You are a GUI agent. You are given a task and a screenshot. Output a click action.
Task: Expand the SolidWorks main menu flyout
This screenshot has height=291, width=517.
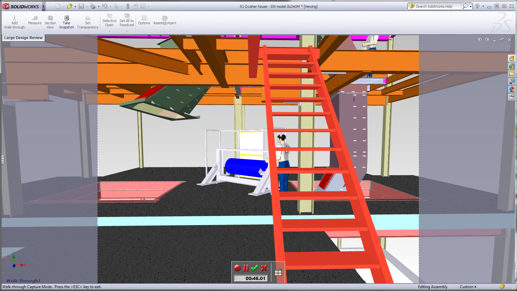tap(43, 6)
